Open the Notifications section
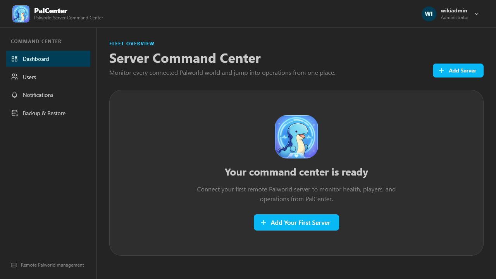This screenshot has height=279, width=496. [x=48, y=95]
